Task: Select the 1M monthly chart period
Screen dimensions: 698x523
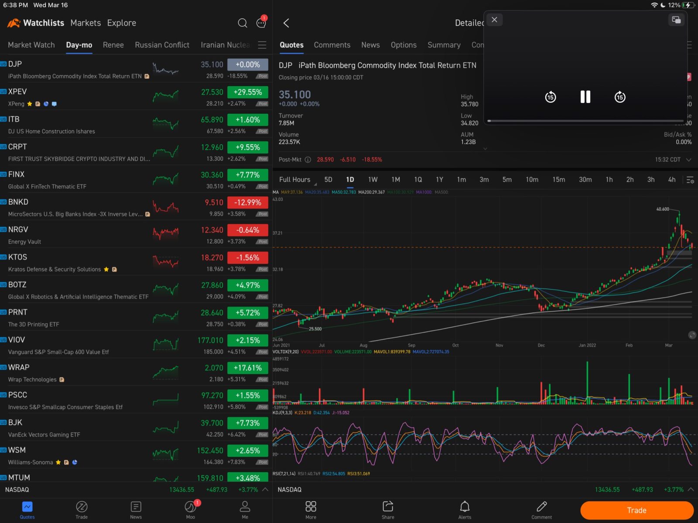Action: pyautogui.click(x=396, y=180)
